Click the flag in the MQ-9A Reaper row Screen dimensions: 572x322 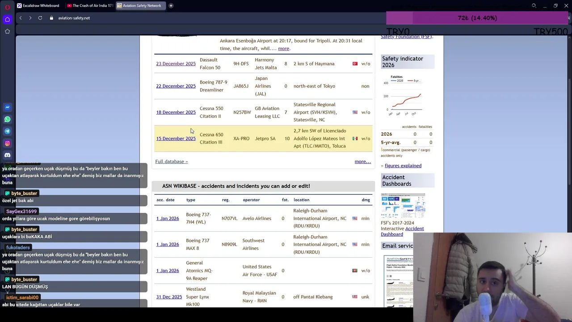[355, 271]
